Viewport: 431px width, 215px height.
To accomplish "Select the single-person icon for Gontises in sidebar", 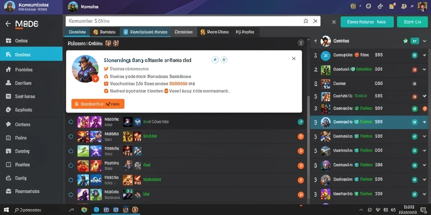I will (x=8, y=83).
